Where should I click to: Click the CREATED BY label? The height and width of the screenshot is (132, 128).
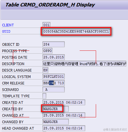tap(13, 109)
